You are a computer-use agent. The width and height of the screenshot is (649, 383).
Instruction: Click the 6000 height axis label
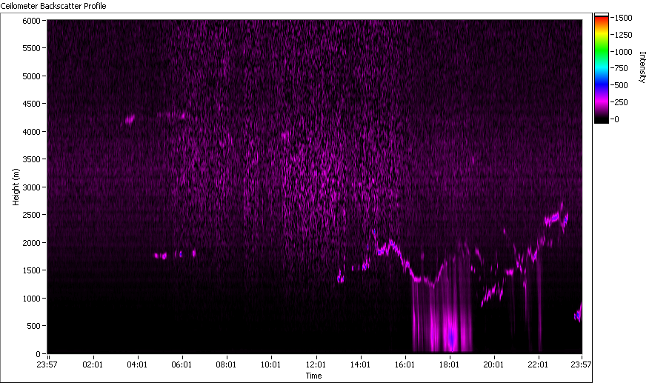31,21
